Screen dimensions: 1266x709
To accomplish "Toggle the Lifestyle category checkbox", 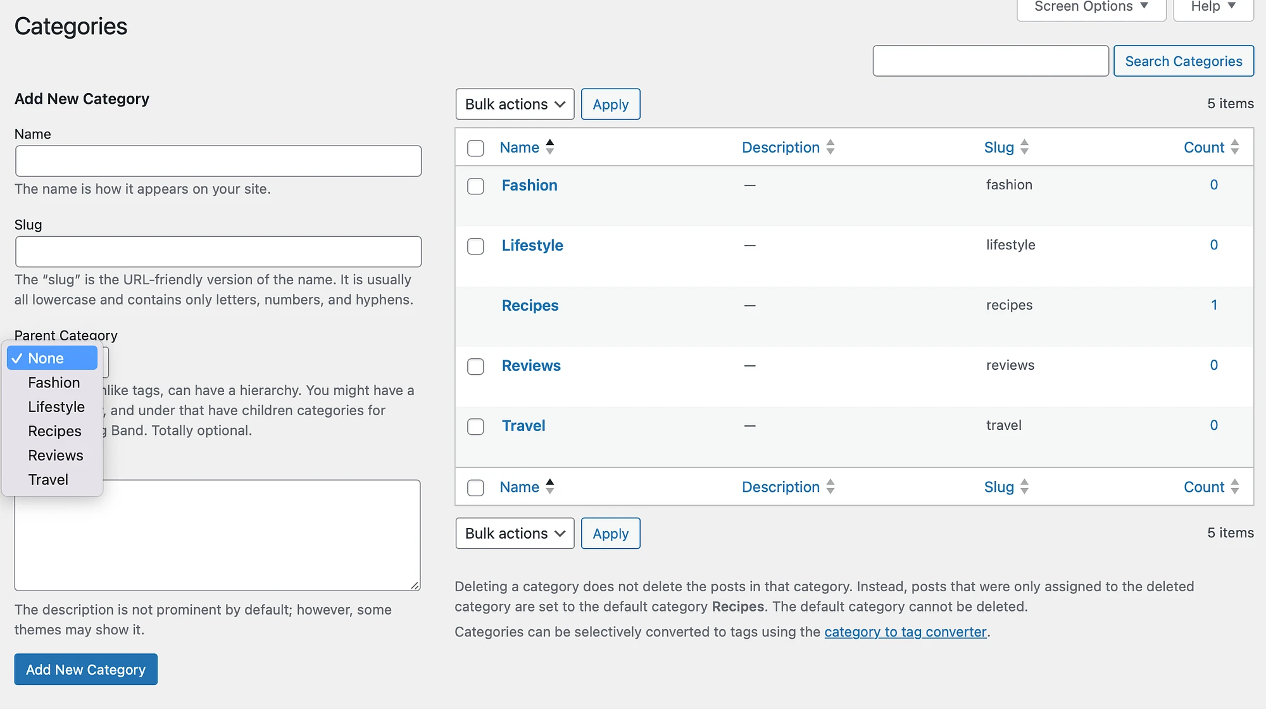I will pyautogui.click(x=475, y=246).
